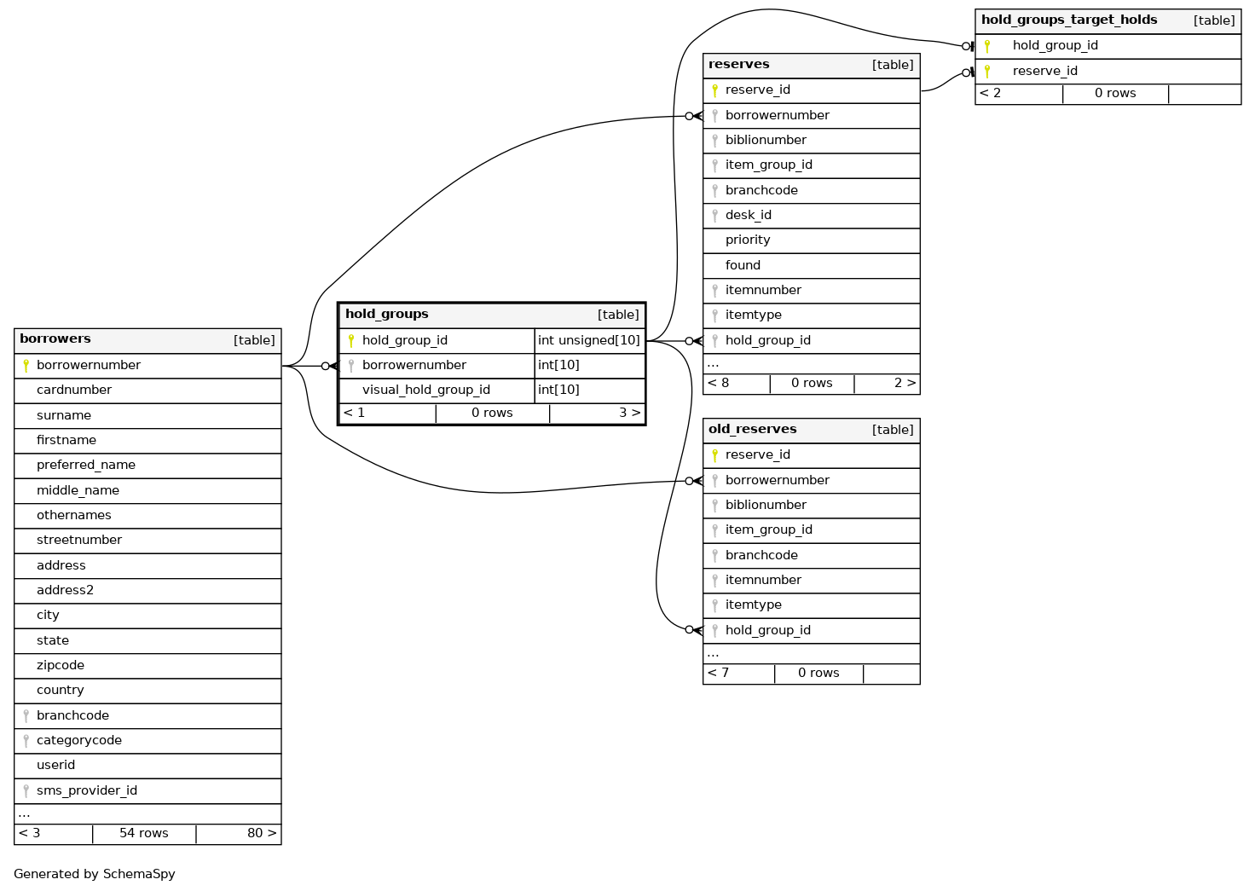Open the hold_groups_target_holds table header
1255x891 pixels.
point(1069,20)
